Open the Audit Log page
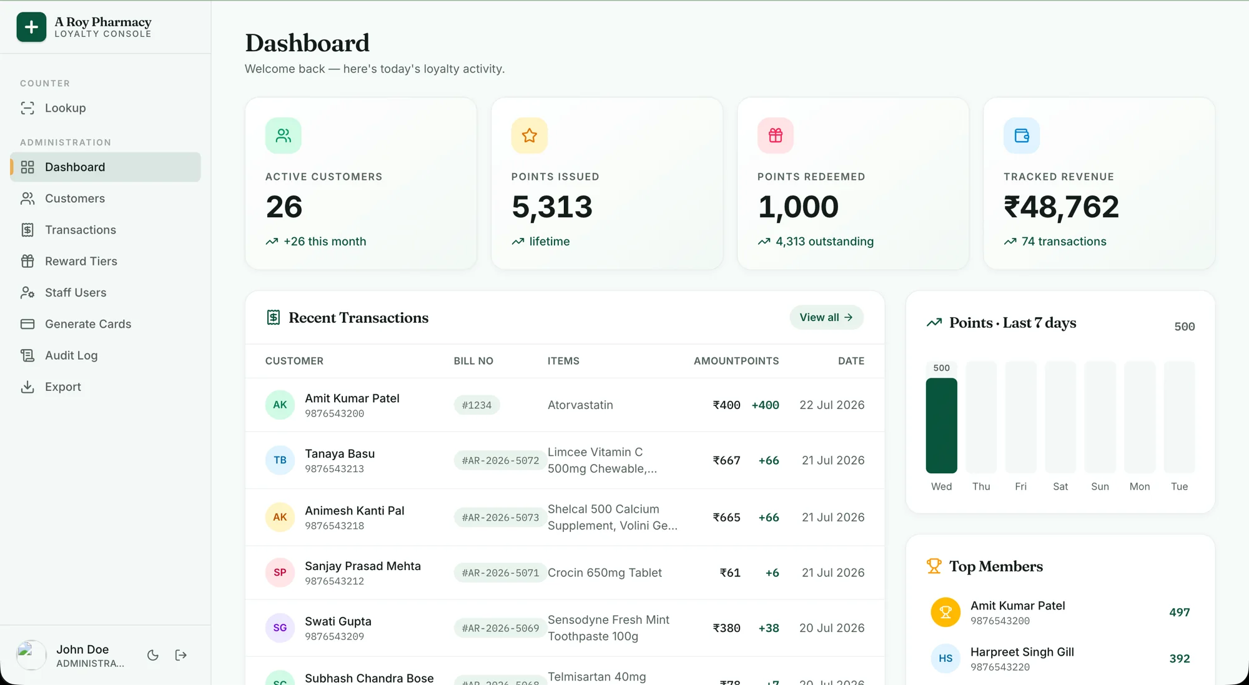This screenshot has width=1249, height=685. [105, 355]
